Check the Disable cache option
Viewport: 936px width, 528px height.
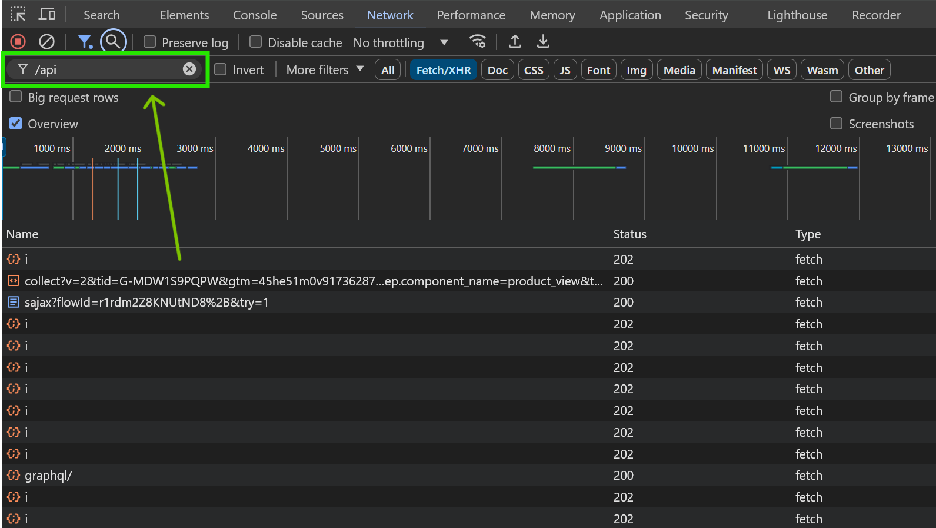click(x=256, y=42)
